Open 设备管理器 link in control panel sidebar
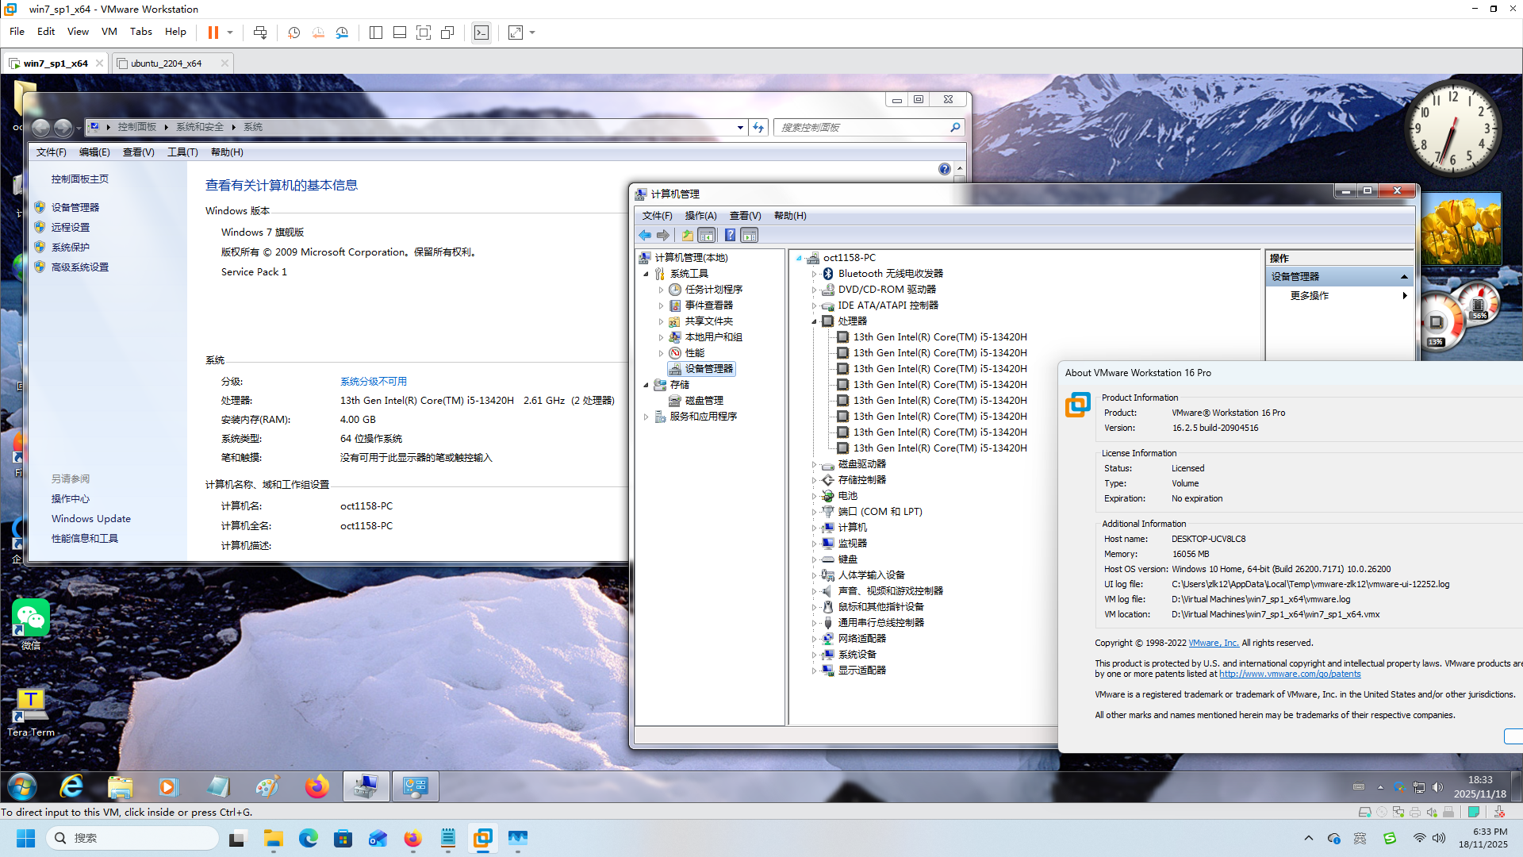This screenshot has width=1523, height=857. 75,207
